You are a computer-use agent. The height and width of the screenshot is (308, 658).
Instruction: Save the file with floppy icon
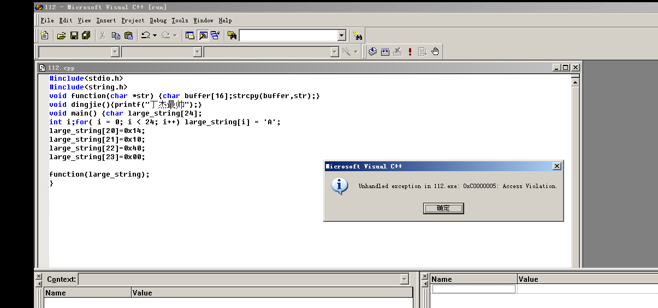[x=74, y=35]
